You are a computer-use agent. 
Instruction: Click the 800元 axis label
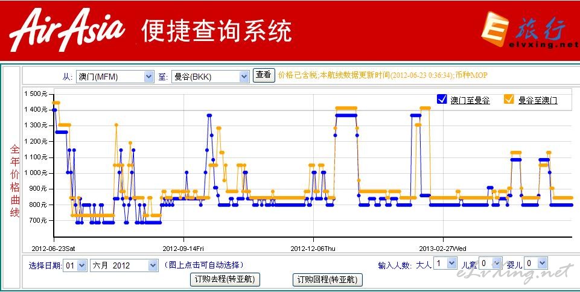pos(38,205)
